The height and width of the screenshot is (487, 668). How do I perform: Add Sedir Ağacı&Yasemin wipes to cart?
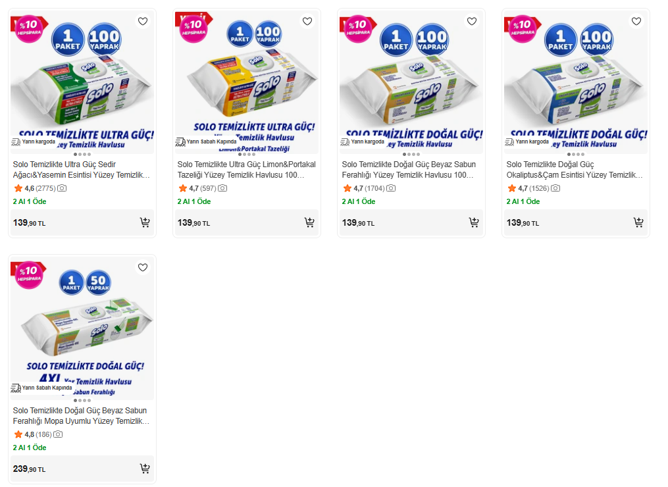pyautogui.click(x=145, y=222)
